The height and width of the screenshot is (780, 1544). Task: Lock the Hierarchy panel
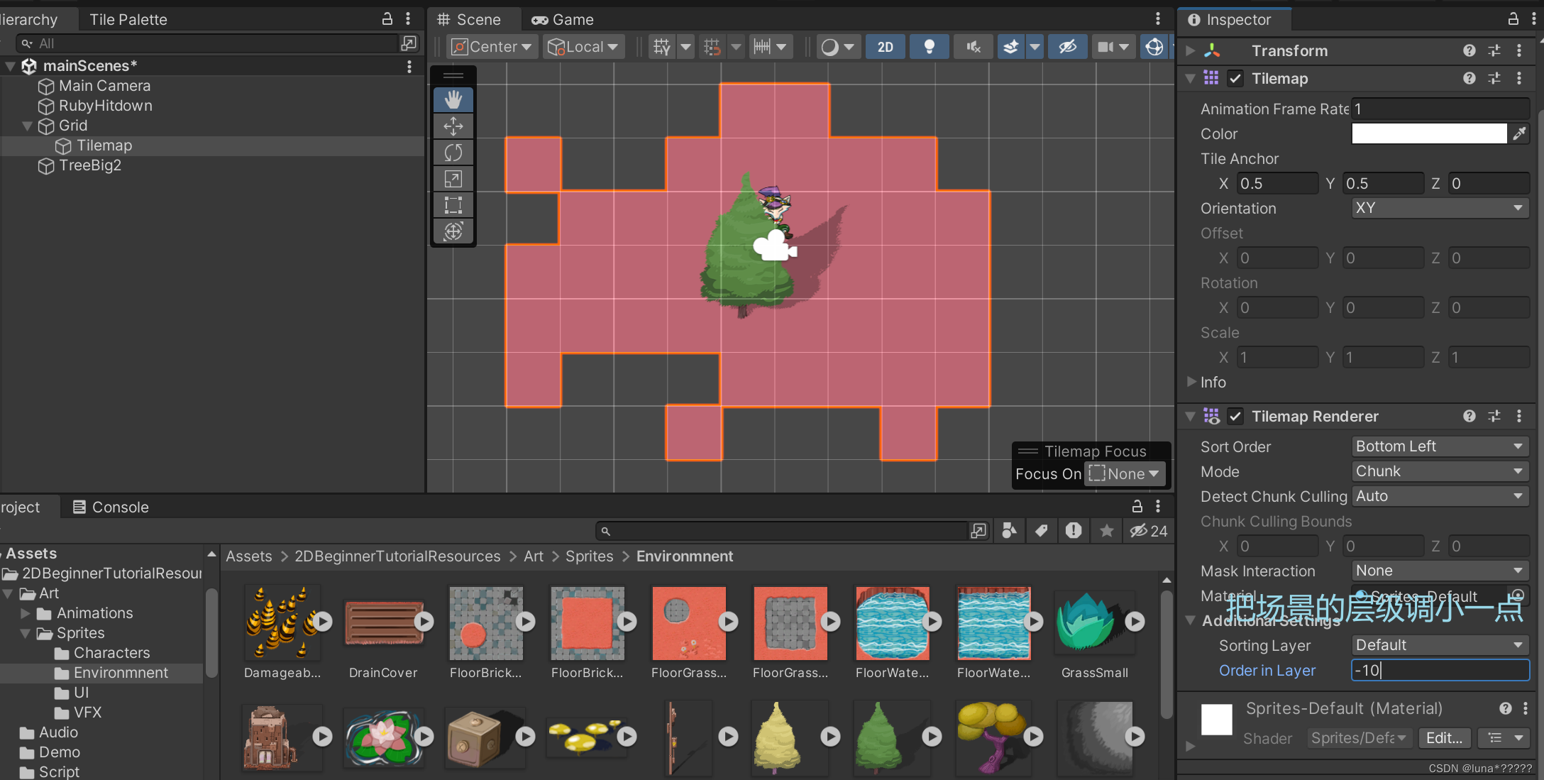387,19
